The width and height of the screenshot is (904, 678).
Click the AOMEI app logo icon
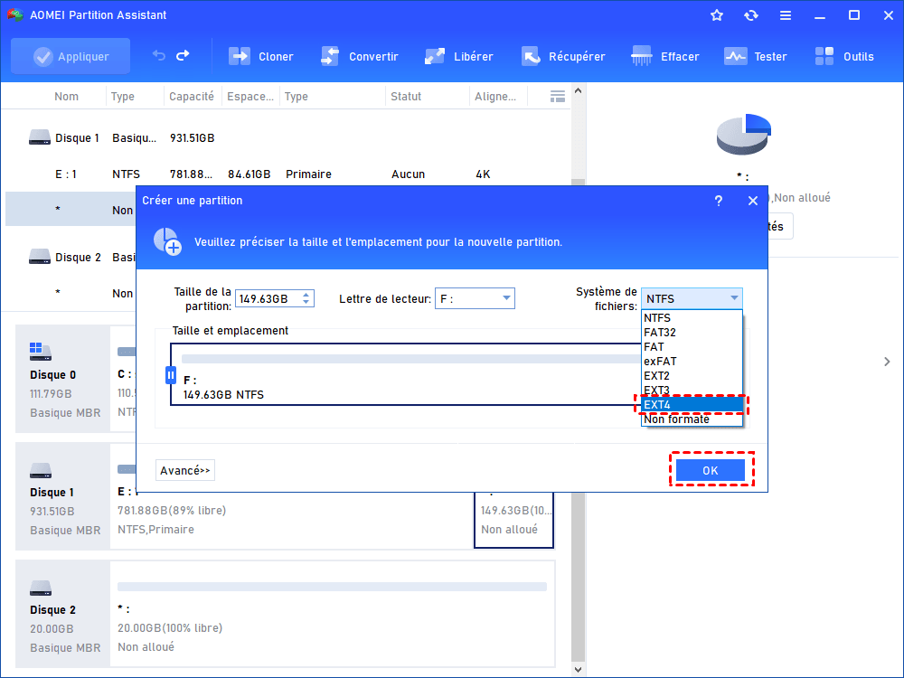click(14, 15)
